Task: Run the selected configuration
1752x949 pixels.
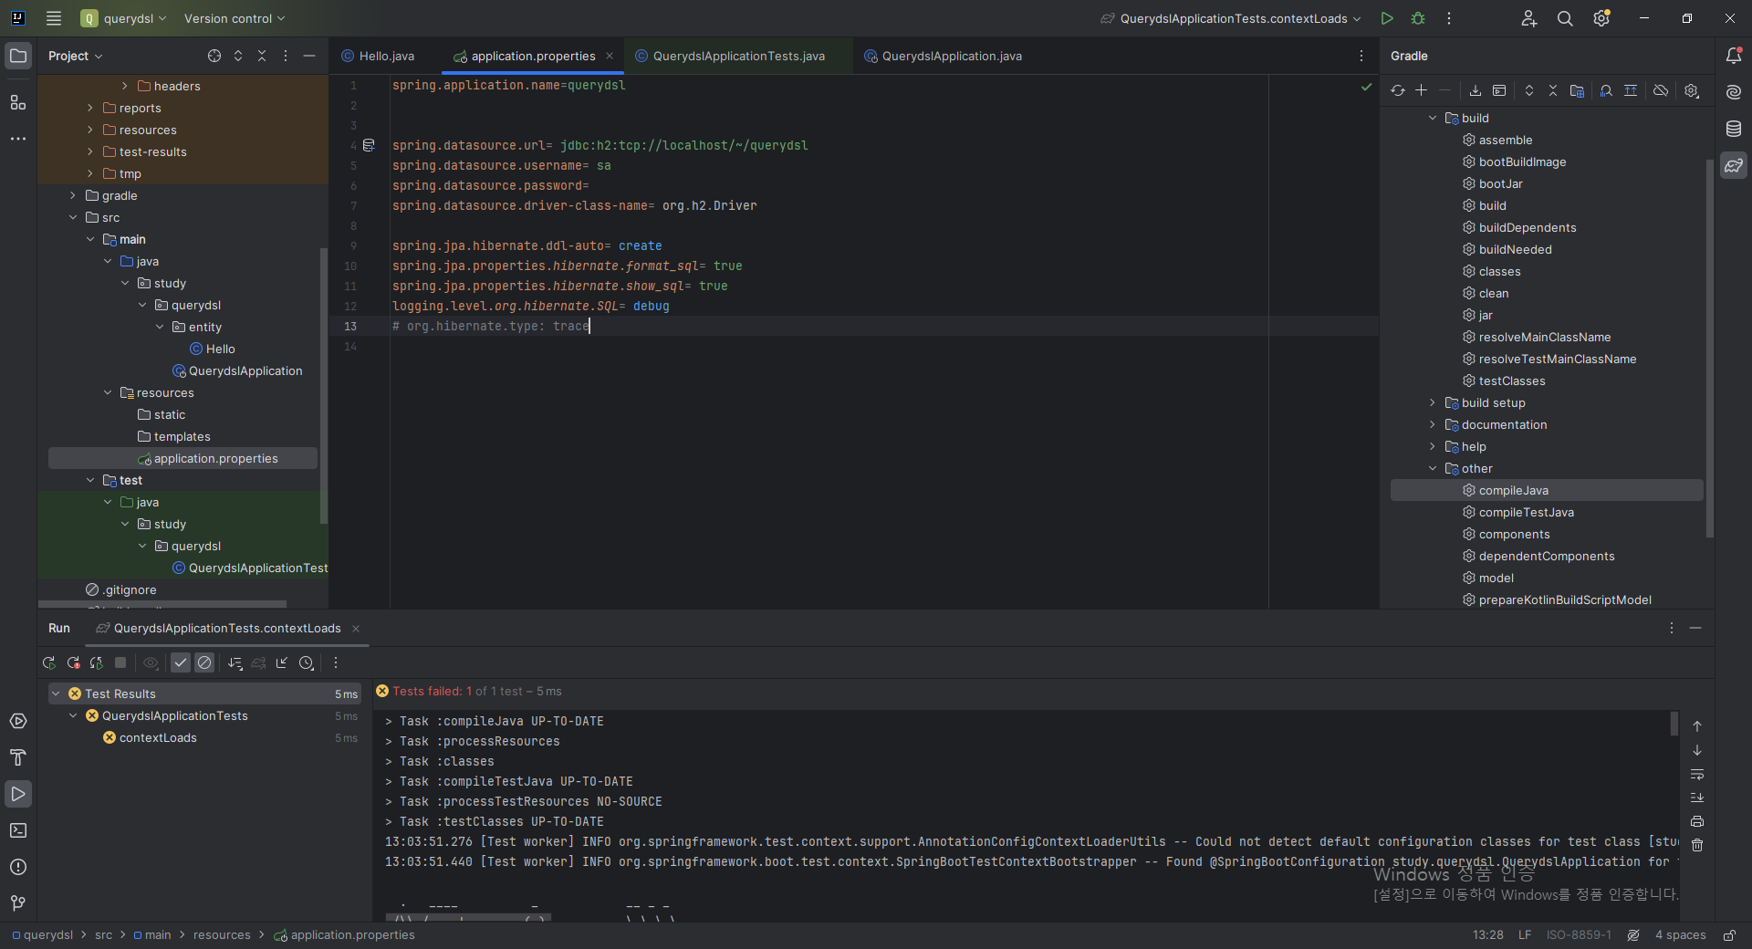Action: click(x=1387, y=18)
